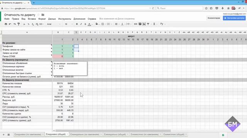247x138 pixels.
Task: Click the filter icon
Action: 148,24
